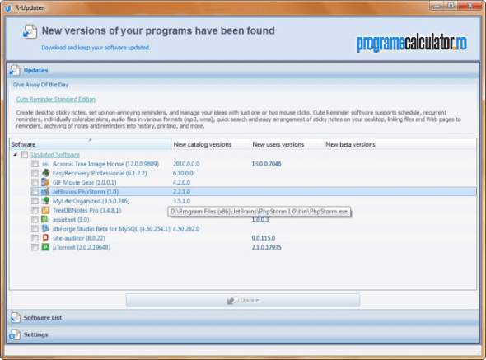
Task: Check the JetBrains PhpStorm checkbox
Action: [35, 192]
